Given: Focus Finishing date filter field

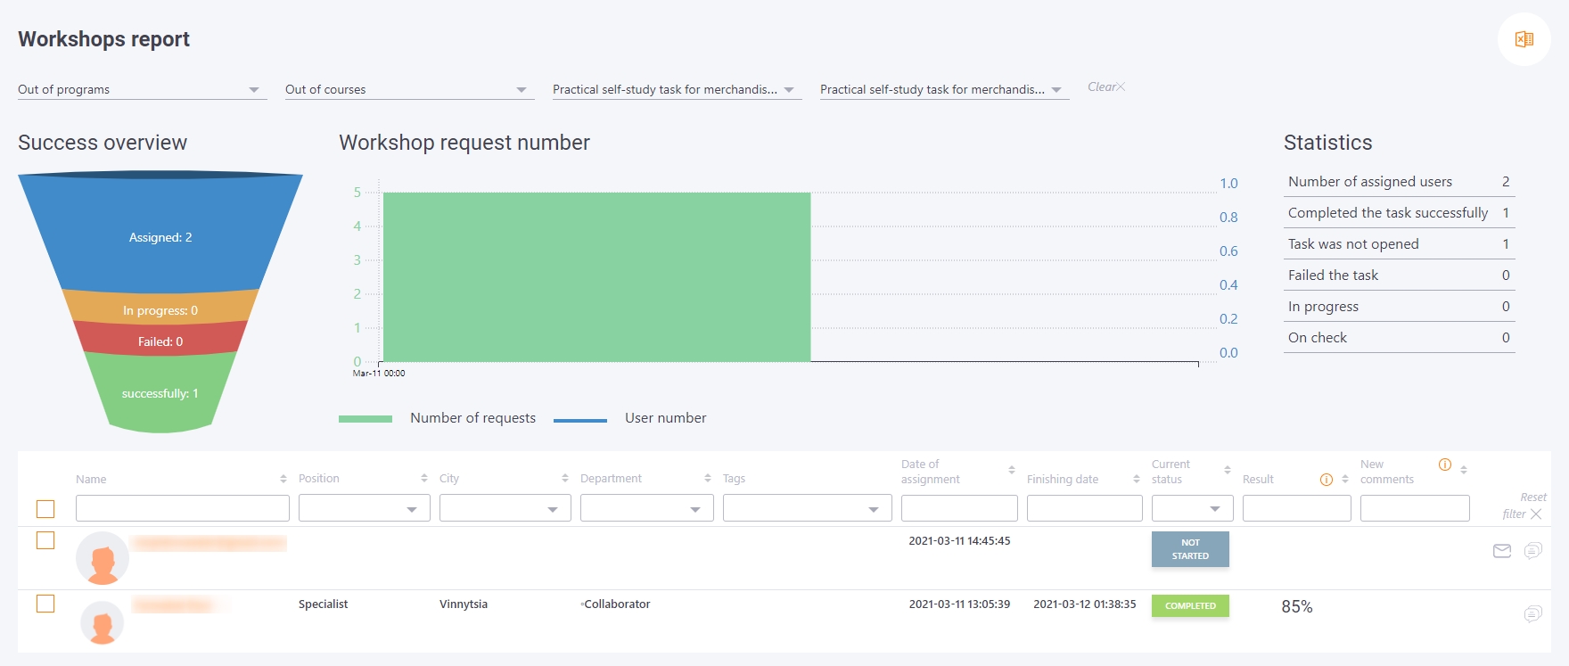Looking at the screenshot, I should click(x=1085, y=508).
